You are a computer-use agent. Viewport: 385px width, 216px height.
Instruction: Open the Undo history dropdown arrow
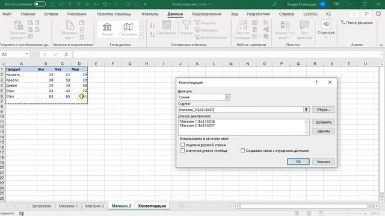109,4
